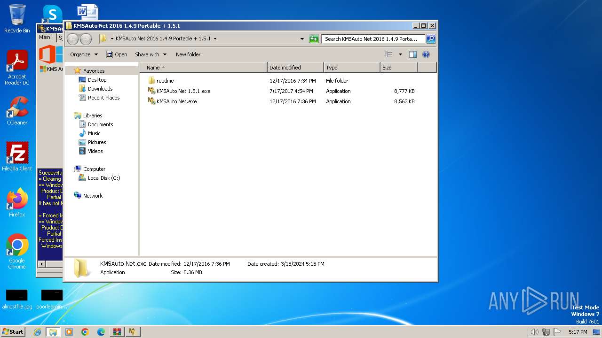Sort by Date modified column header

coord(295,68)
